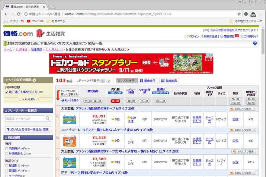Click the search magnifier icon
This screenshot has height=177, width=266.
tap(48, 118)
